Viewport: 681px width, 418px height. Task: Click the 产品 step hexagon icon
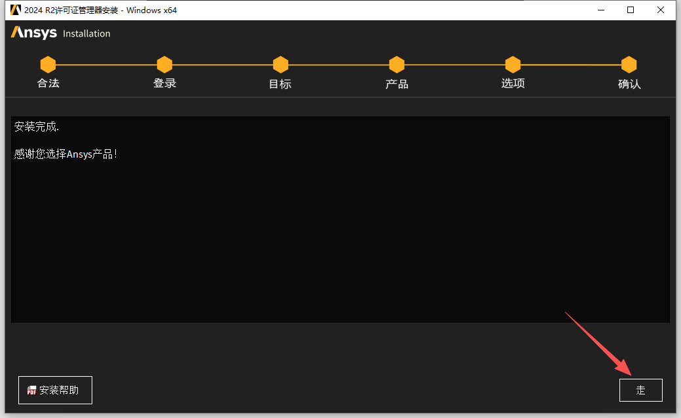pyautogui.click(x=396, y=64)
